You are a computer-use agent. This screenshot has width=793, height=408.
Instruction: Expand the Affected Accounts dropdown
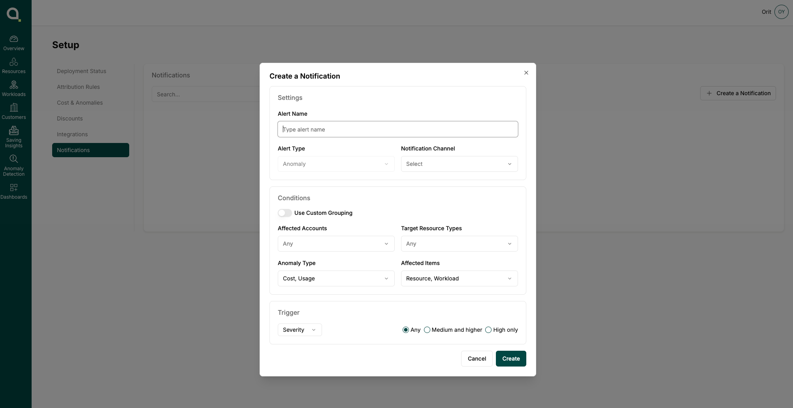pyautogui.click(x=336, y=244)
